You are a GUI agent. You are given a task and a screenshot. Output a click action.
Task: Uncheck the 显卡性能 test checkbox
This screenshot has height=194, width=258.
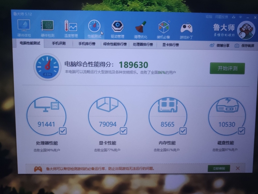coord(123,131)
